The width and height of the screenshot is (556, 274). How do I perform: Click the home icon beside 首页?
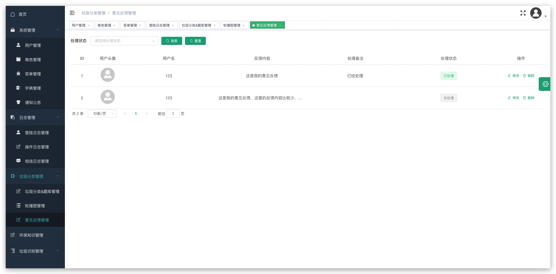13,14
